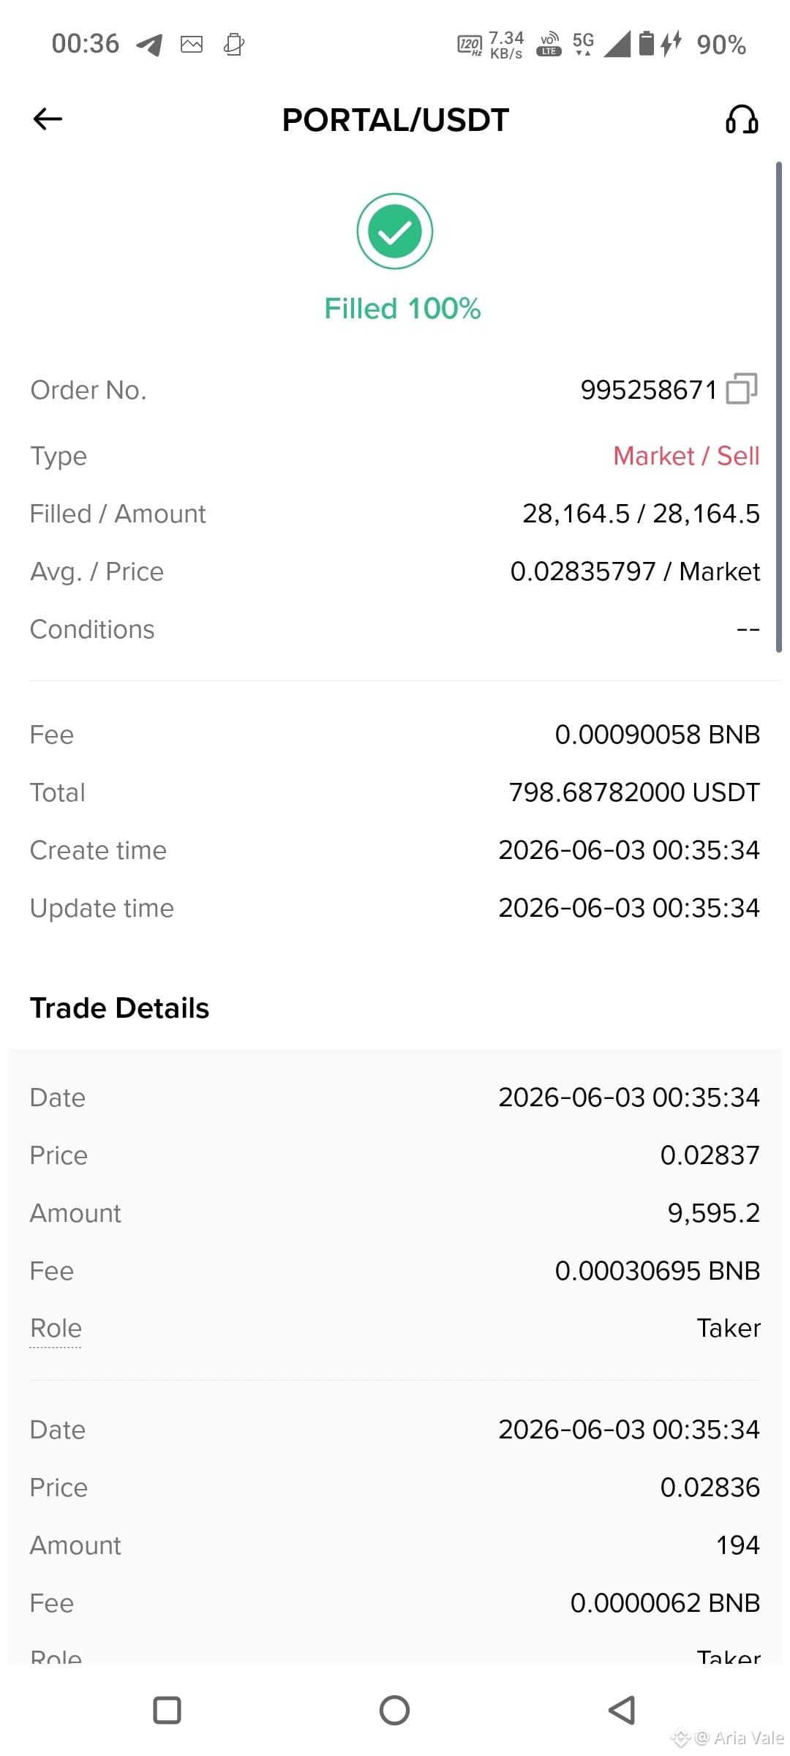Open Android recent apps square button
Viewport: 790px width, 1756px height.
(167, 1711)
